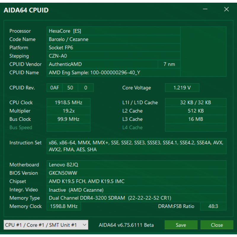Click the CPUID Rev. 50 field
Screen dimensions: 237x237
coord(70,88)
